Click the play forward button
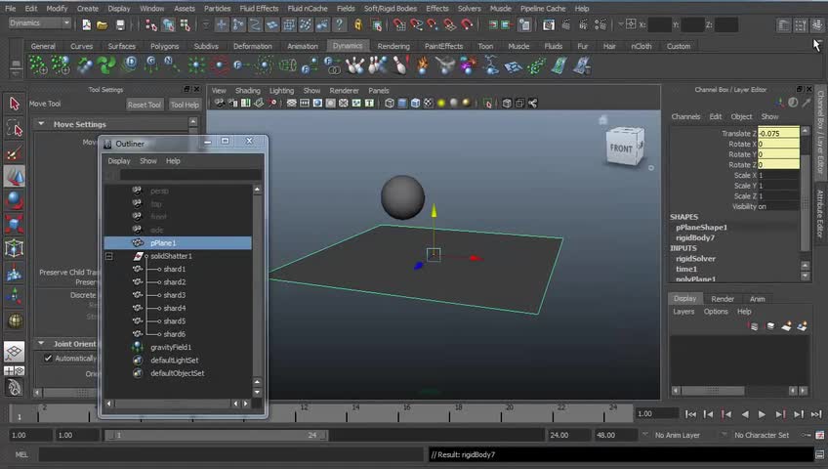This screenshot has height=469, width=828. pyautogui.click(x=762, y=414)
